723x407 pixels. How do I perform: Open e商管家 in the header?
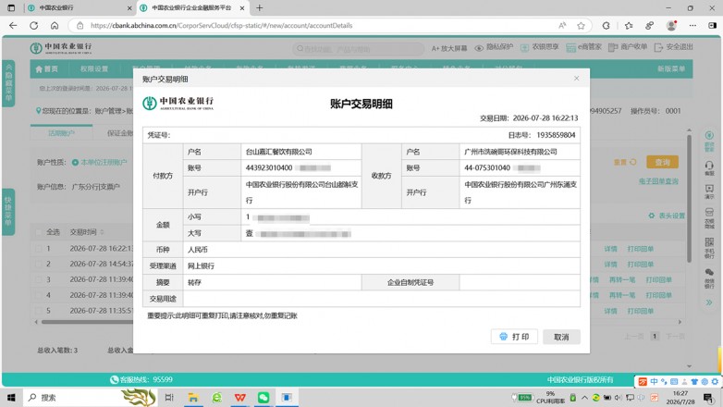pyautogui.click(x=583, y=47)
